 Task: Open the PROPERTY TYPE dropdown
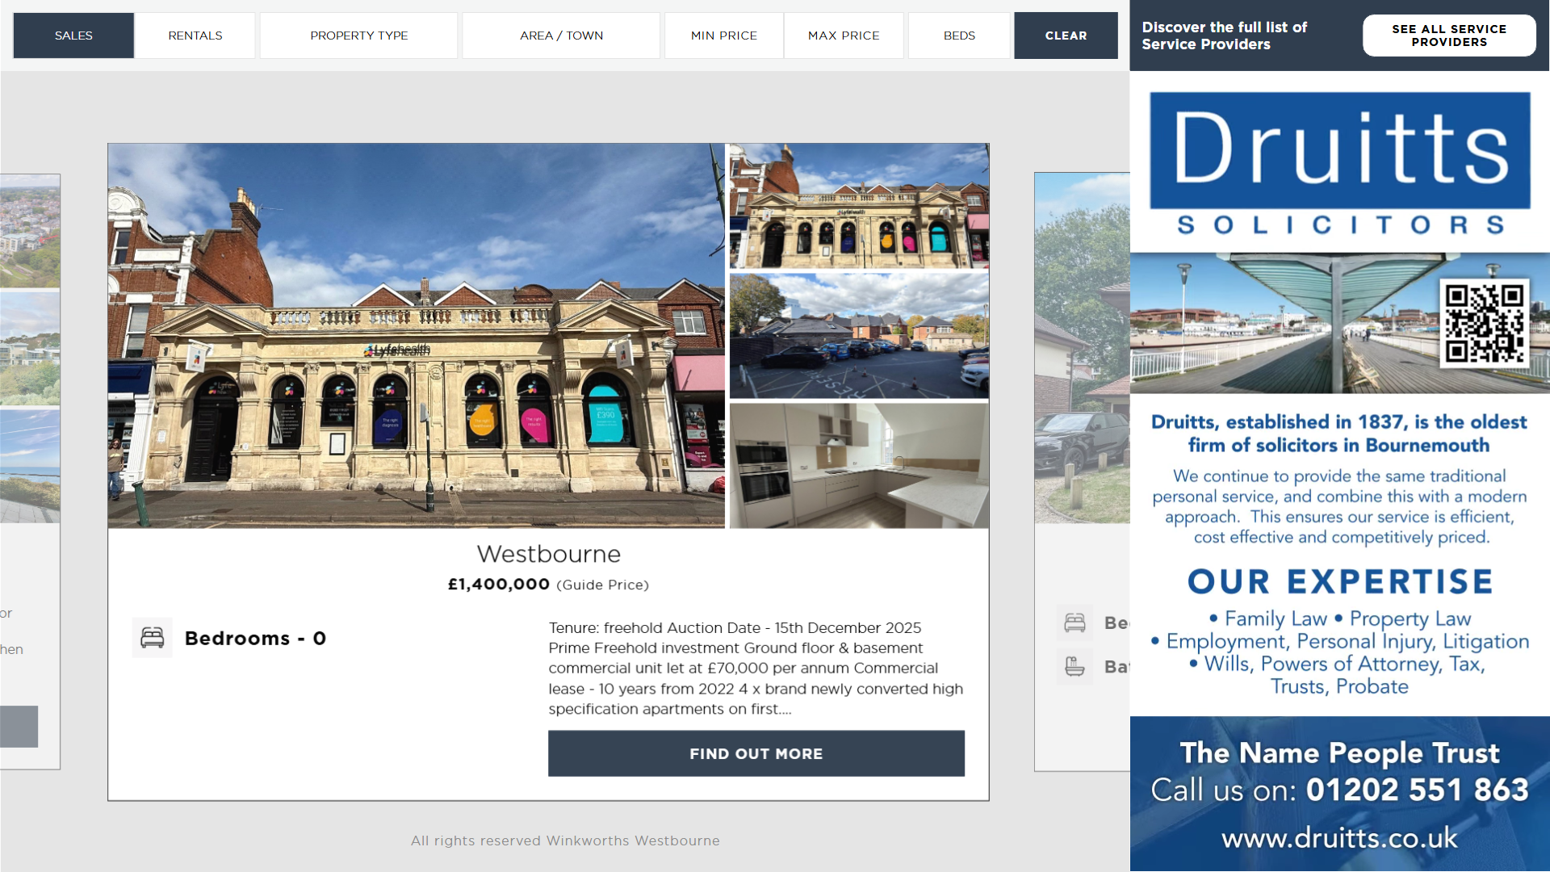tap(358, 36)
